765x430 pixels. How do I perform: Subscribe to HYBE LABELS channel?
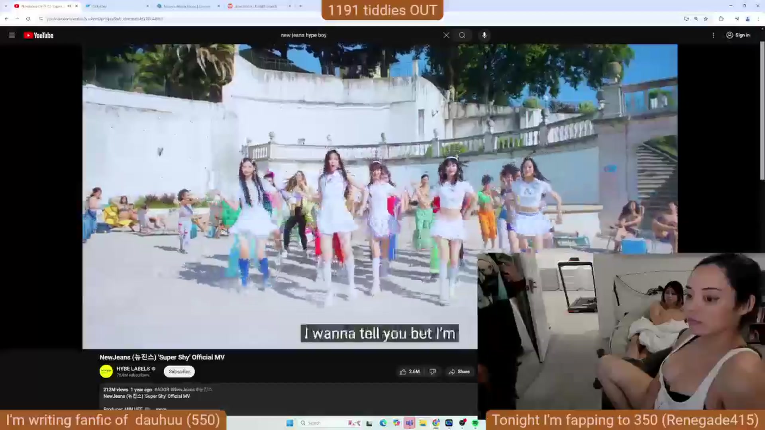coord(179,371)
